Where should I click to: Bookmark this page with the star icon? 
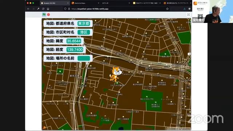tap(167, 9)
